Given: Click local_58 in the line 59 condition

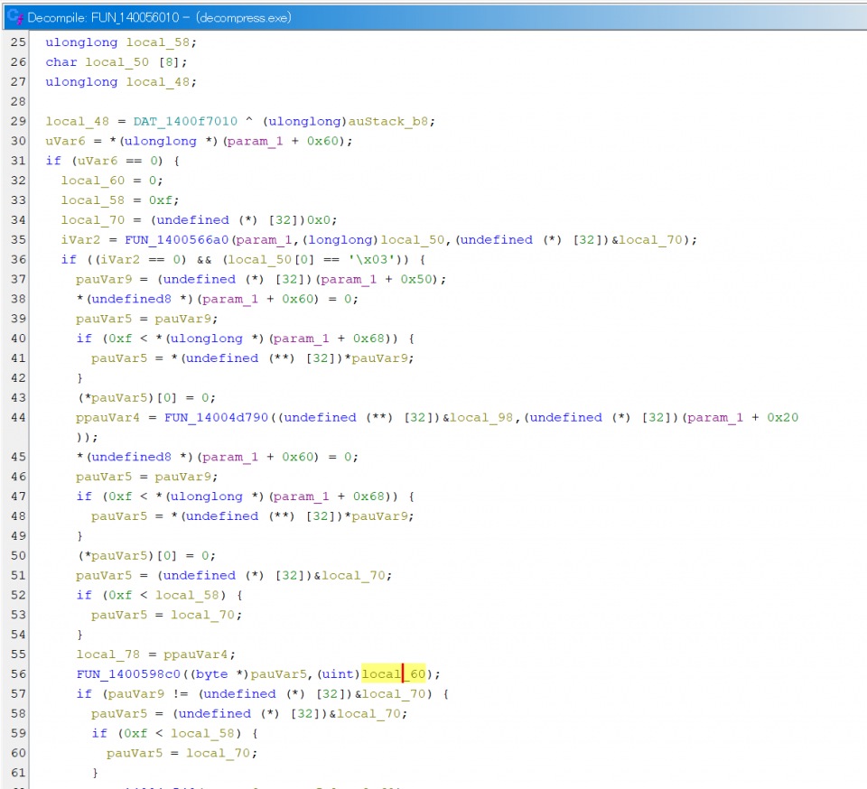Looking at the screenshot, I should tap(202, 734).
